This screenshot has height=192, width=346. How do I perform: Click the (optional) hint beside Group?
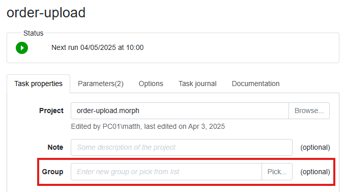[x=315, y=172]
